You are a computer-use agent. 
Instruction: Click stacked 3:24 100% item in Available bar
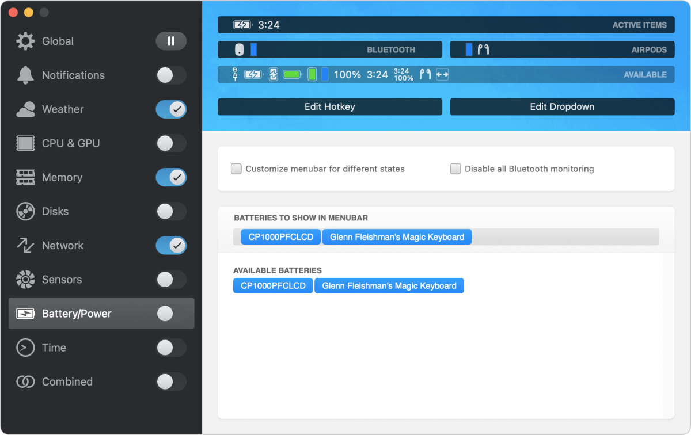(x=404, y=75)
